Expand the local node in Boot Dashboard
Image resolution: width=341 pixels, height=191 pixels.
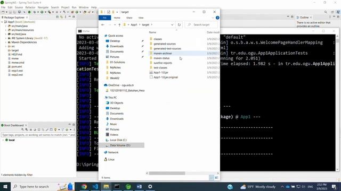coord(3,140)
